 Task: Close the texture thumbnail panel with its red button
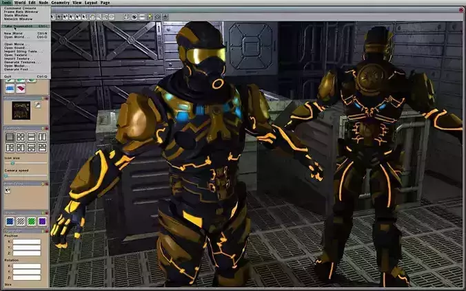[x=47, y=98]
